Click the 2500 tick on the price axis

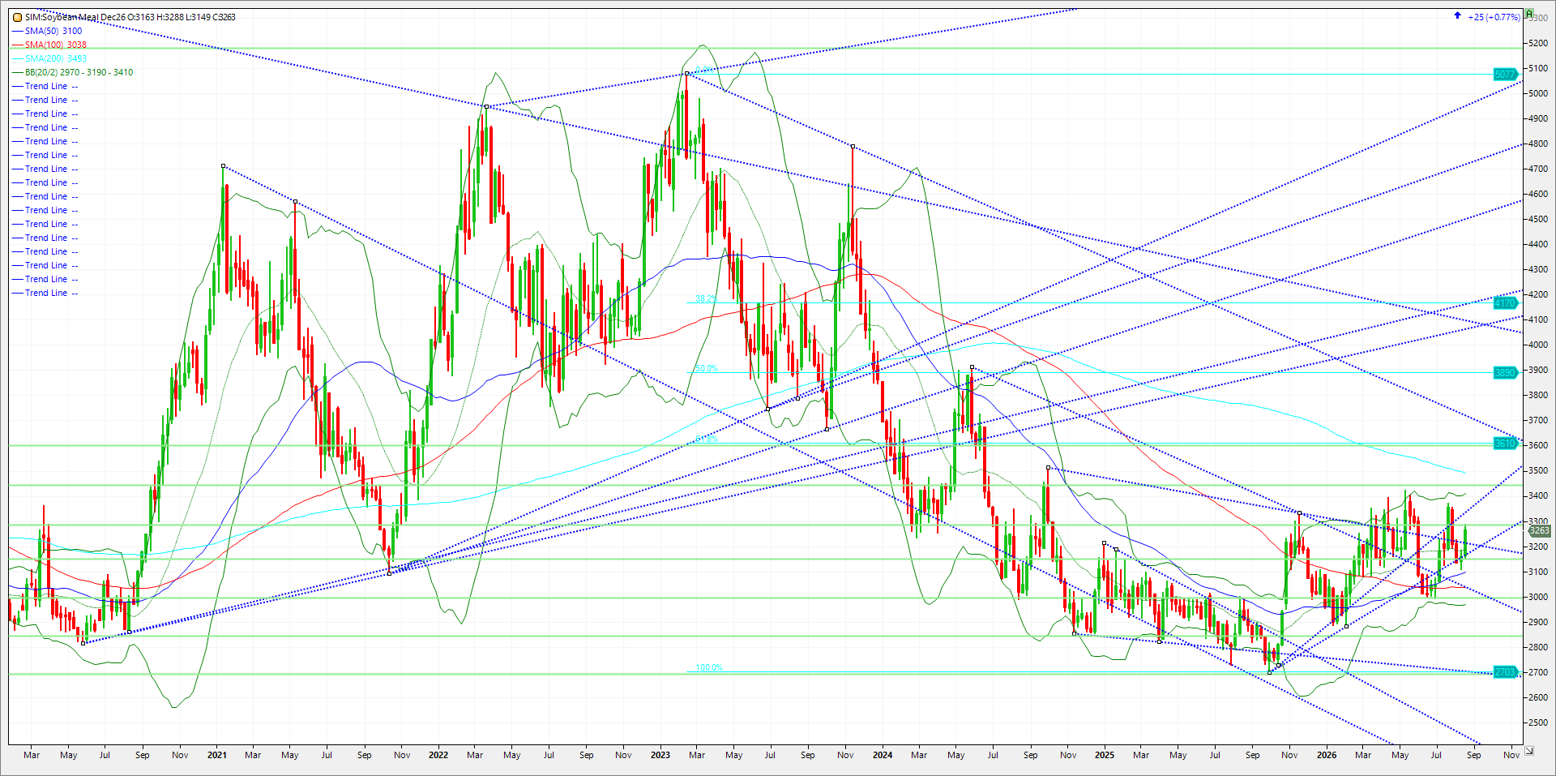tap(1537, 722)
